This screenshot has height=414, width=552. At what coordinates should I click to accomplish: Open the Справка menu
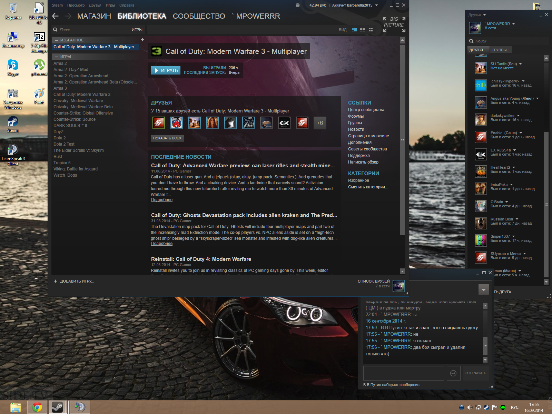127,5
